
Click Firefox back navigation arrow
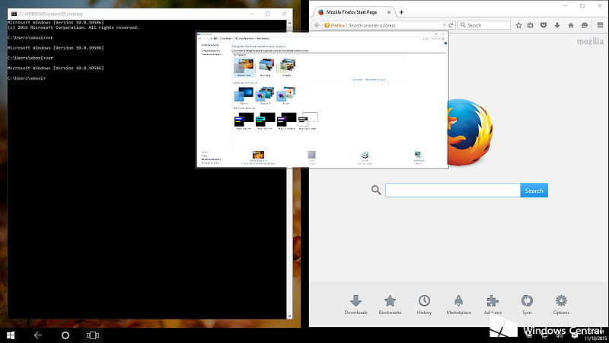[x=317, y=25]
